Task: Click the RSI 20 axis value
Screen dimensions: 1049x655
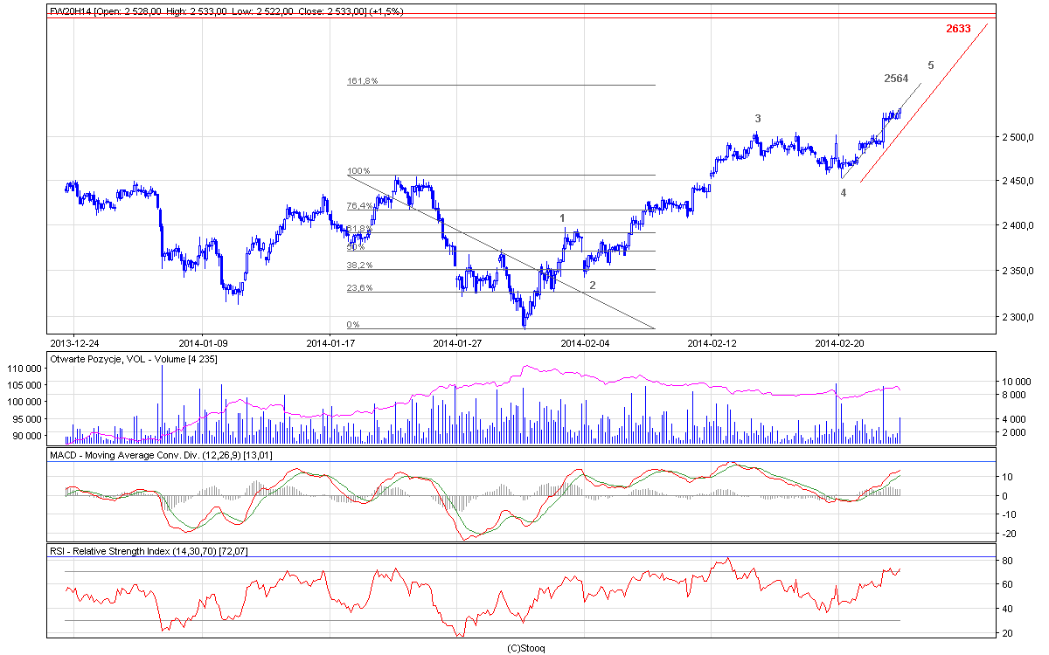Action: tap(1008, 633)
